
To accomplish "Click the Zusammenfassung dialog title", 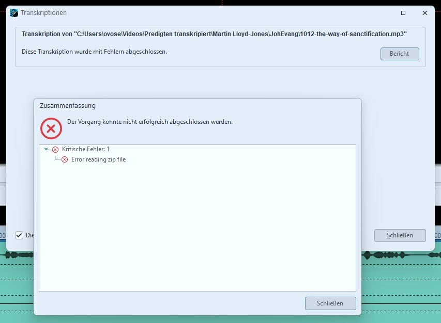I will pyautogui.click(x=68, y=105).
